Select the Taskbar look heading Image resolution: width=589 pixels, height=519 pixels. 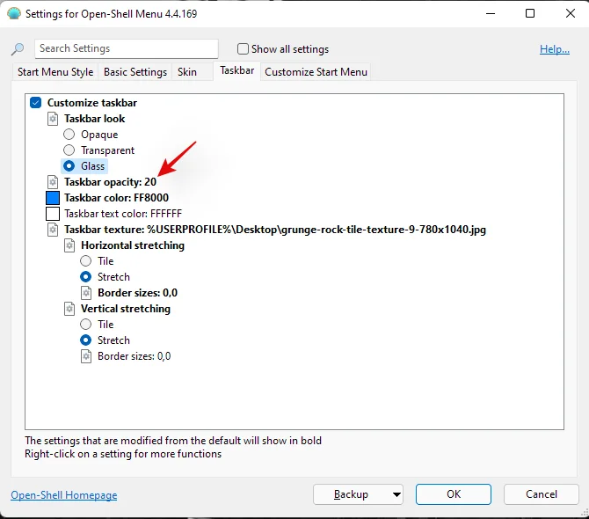point(95,119)
